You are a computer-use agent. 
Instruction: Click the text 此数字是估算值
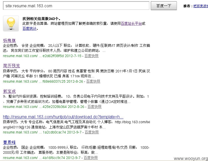pyautogui.click(x=35, y=24)
